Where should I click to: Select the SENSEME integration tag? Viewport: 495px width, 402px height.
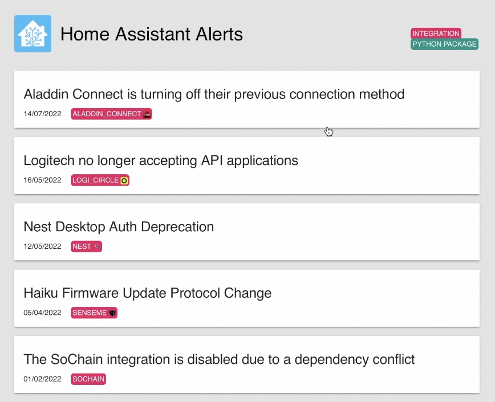pyautogui.click(x=94, y=313)
